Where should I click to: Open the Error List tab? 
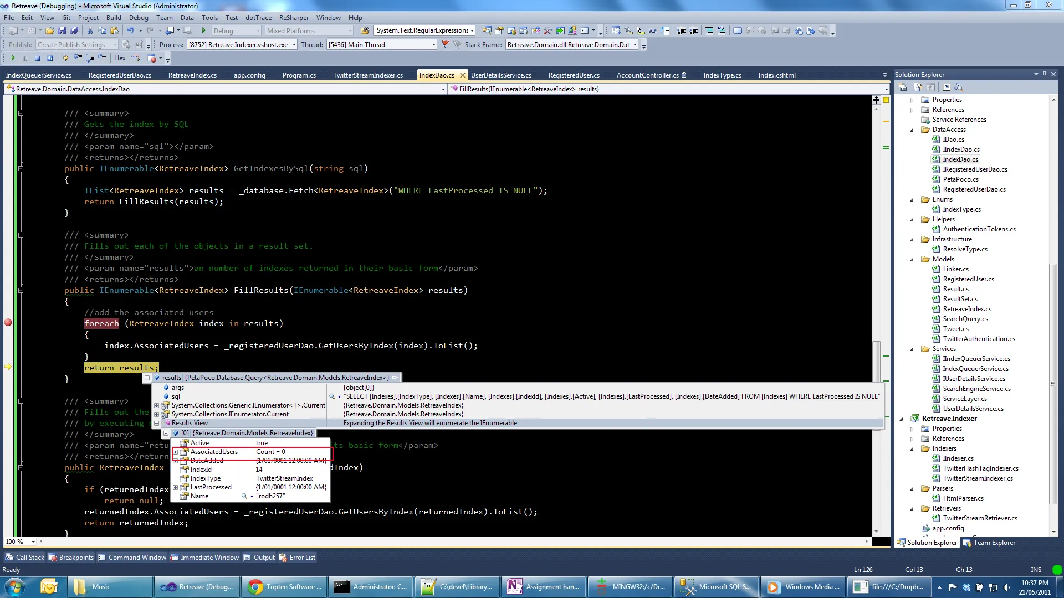(x=297, y=558)
